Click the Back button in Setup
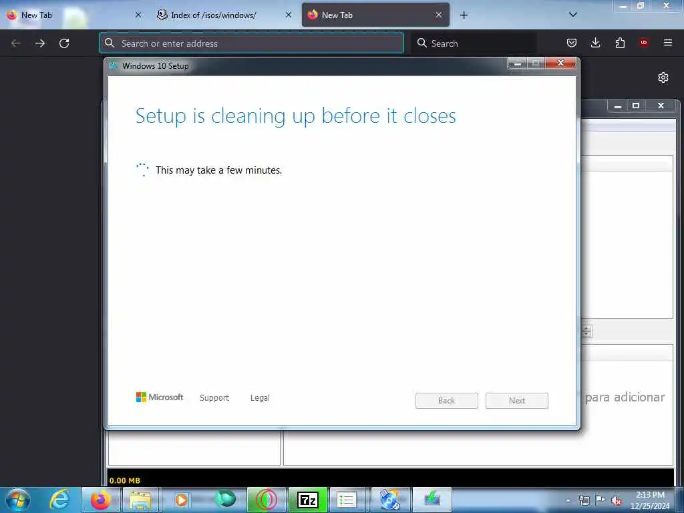This screenshot has height=513, width=684. tap(447, 401)
